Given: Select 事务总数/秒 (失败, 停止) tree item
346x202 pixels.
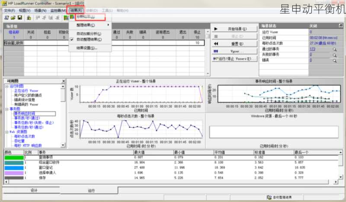Looking at the screenshot, I should (34, 123).
